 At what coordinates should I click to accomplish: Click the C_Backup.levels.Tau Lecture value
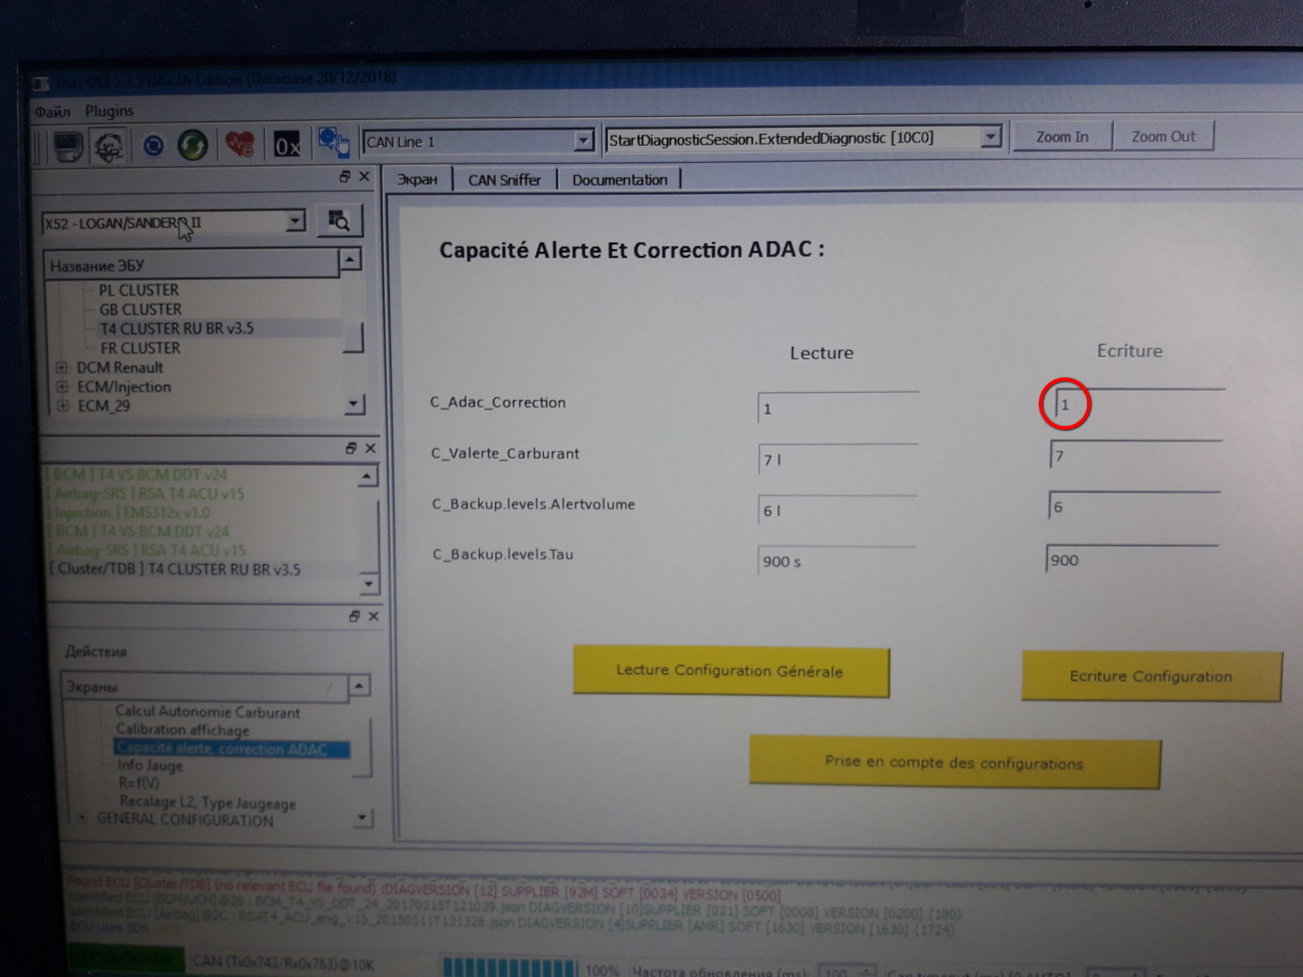[x=837, y=561]
